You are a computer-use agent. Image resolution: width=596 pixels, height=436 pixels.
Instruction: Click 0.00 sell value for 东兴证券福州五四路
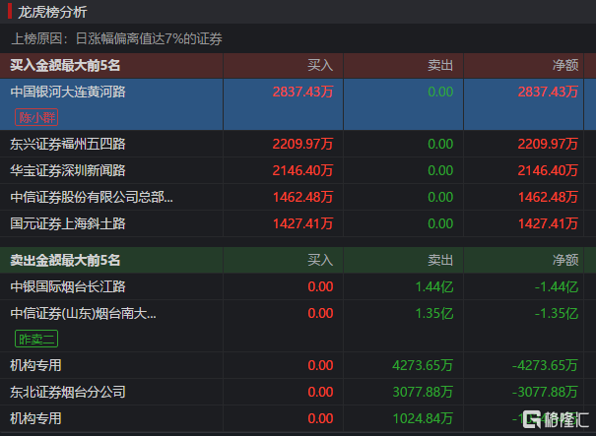[x=440, y=144]
